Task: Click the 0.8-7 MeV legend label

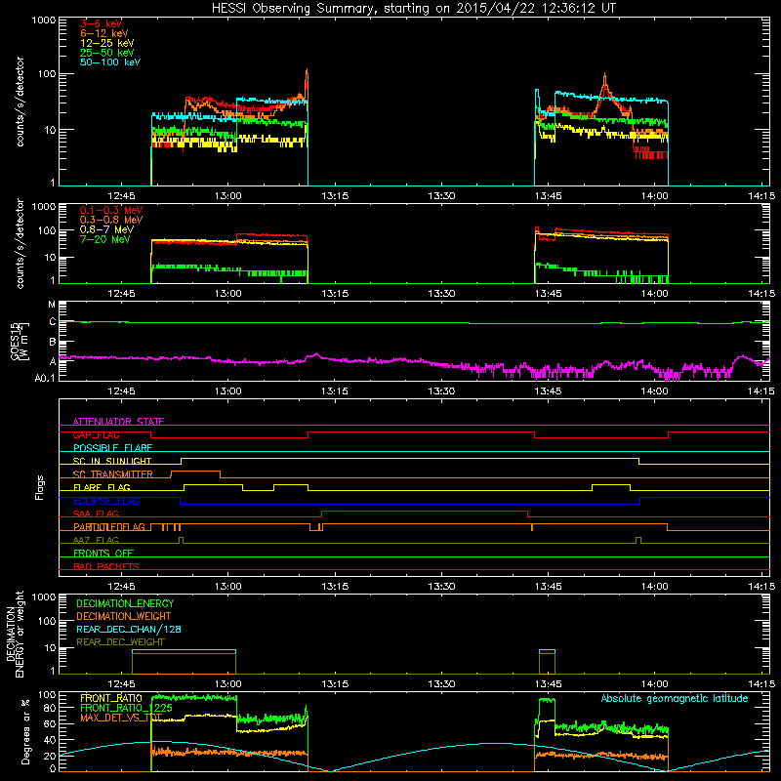Action: coord(106,229)
